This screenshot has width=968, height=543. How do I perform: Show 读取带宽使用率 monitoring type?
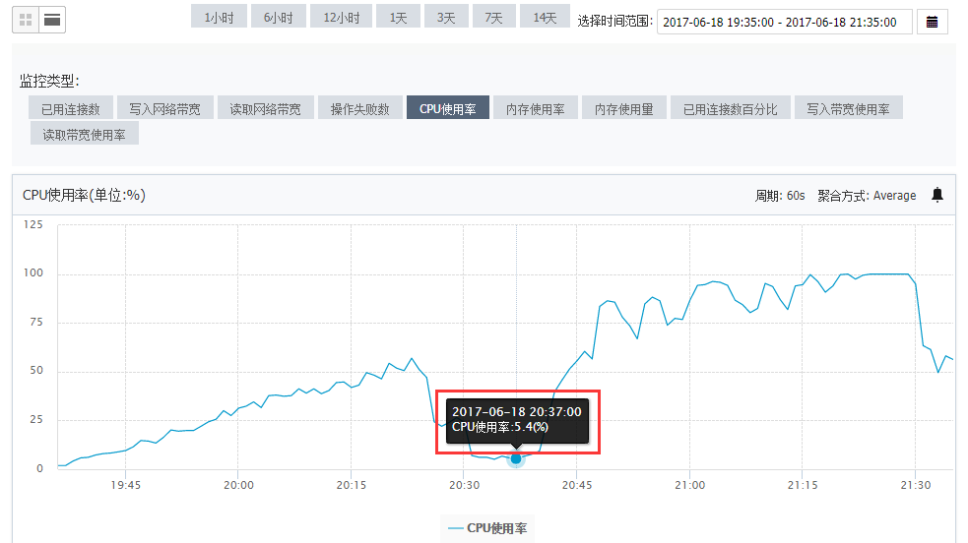tap(85, 134)
